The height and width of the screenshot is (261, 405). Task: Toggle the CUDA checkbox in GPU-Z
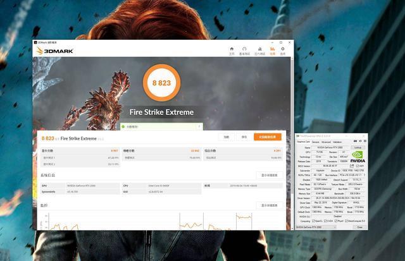coord(325,221)
